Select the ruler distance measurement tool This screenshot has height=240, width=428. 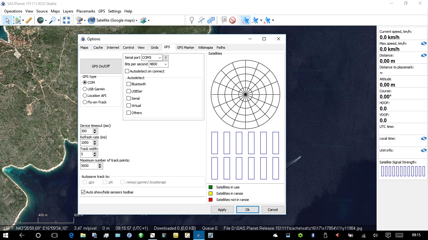pos(29,20)
